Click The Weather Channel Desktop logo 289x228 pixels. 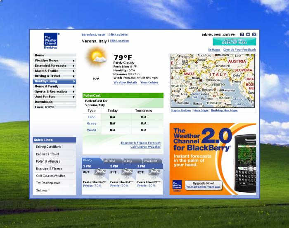click(51, 41)
